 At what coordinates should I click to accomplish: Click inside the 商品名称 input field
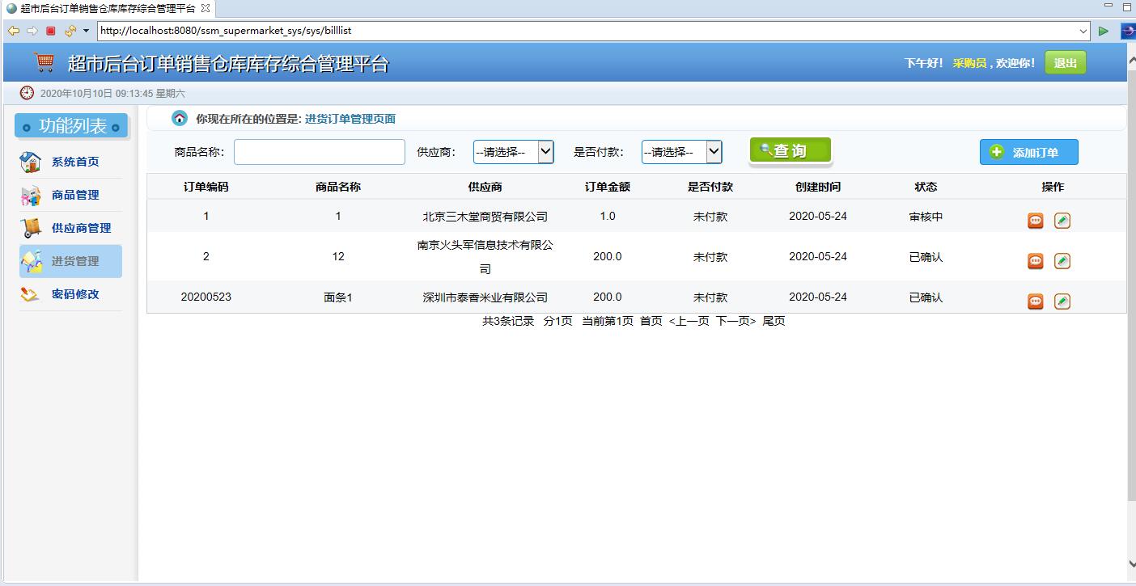point(319,151)
